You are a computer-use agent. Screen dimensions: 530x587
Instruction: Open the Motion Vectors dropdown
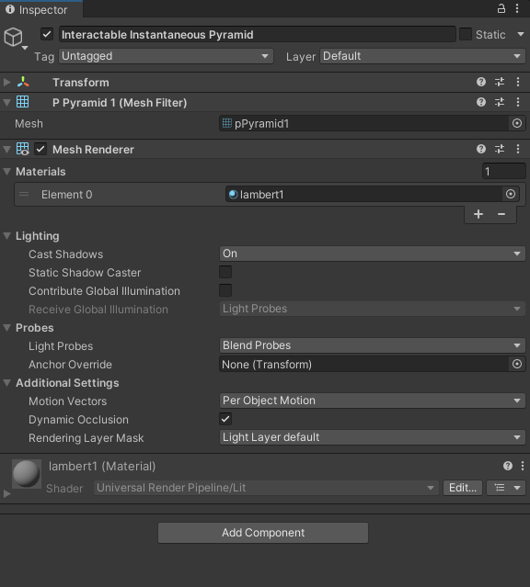[x=372, y=401]
